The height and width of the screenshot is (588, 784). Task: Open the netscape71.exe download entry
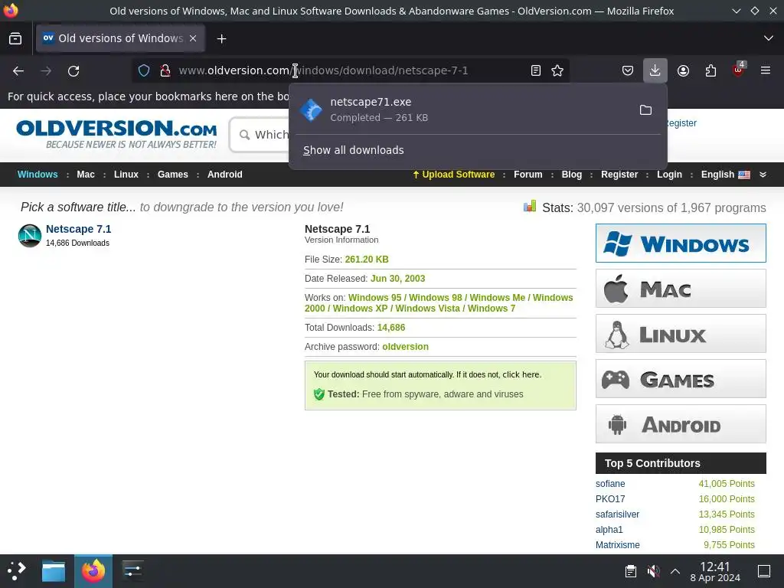(462, 109)
